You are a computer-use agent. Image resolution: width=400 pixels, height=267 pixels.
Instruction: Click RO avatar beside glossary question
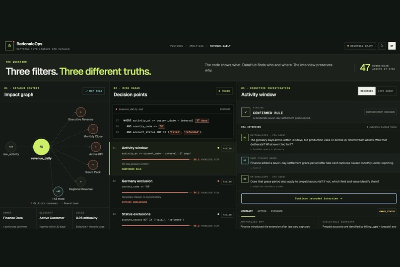tap(245, 137)
